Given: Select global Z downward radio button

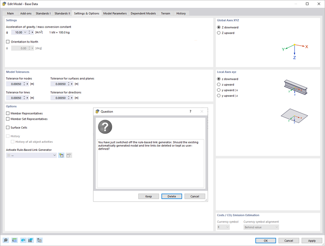Looking at the screenshot, I should pos(219,27).
